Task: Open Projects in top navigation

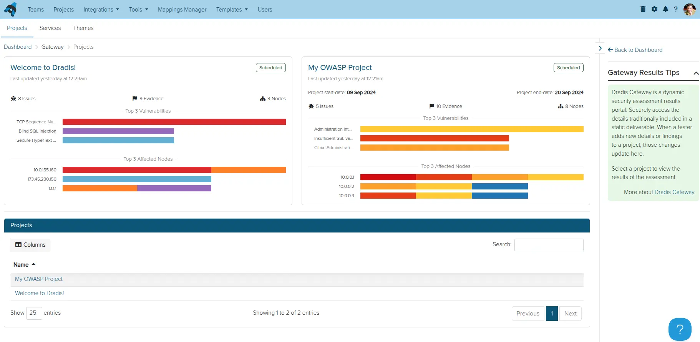Action: click(63, 9)
